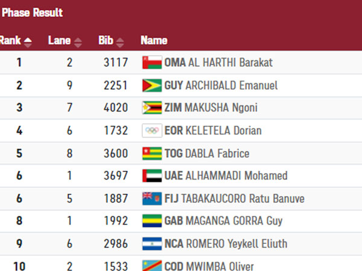Click the UAE flag icon
The width and height of the screenshot is (362, 271).
[151, 176]
